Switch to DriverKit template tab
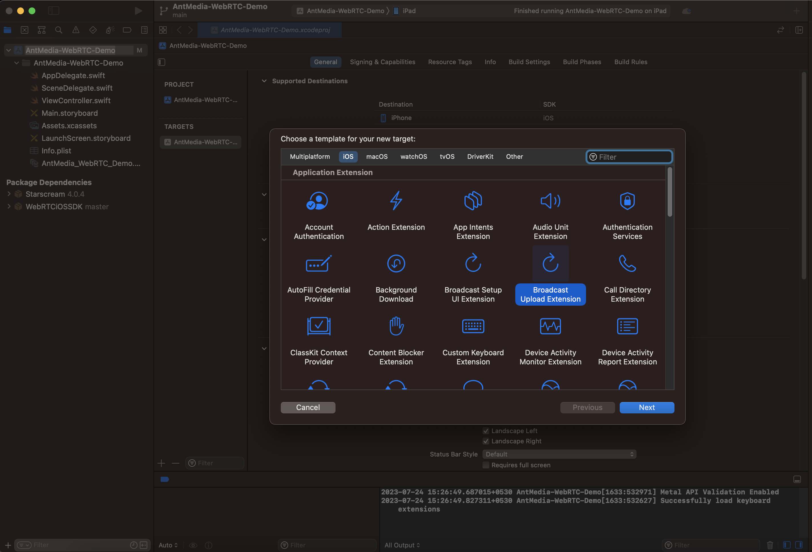This screenshot has height=552, width=812. [x=480, y=157]
